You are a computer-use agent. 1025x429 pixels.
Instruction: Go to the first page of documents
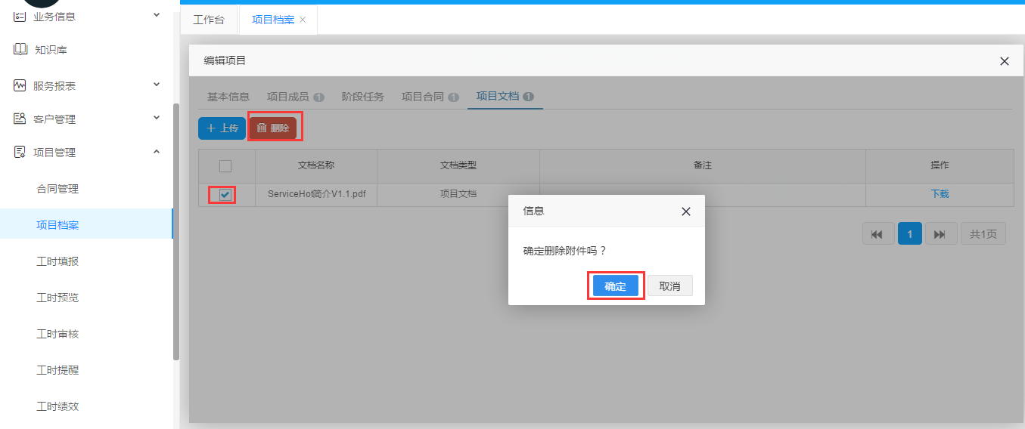(x=877, y=234)
